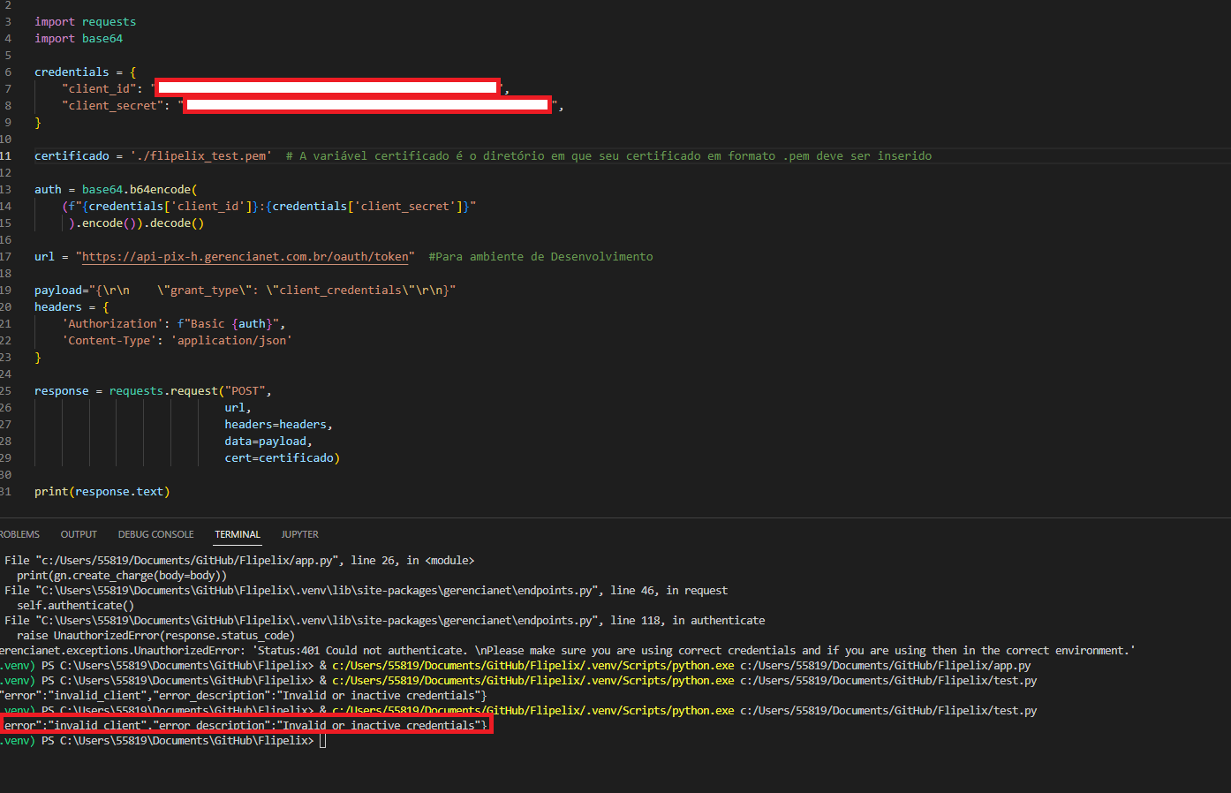
Task: Click the 'print(response.text)' line
Action: coord(102,492)
